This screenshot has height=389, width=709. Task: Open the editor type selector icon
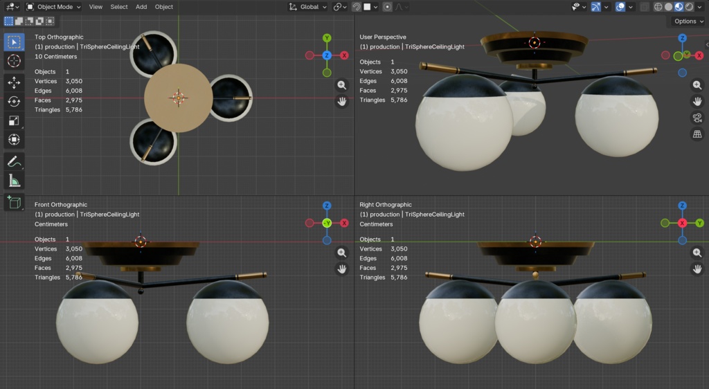11,7
